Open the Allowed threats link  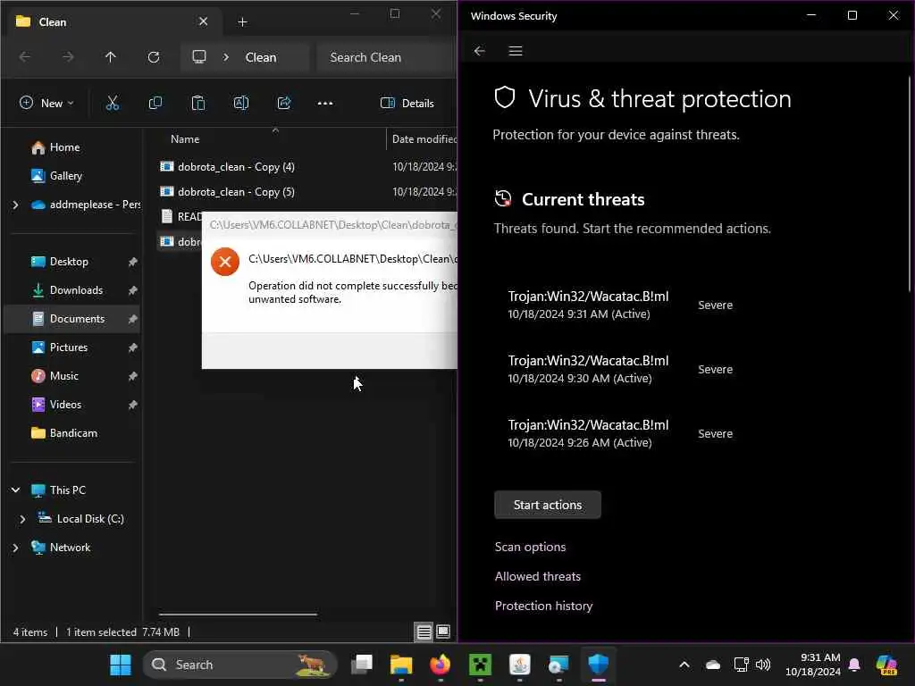point(538,576)
